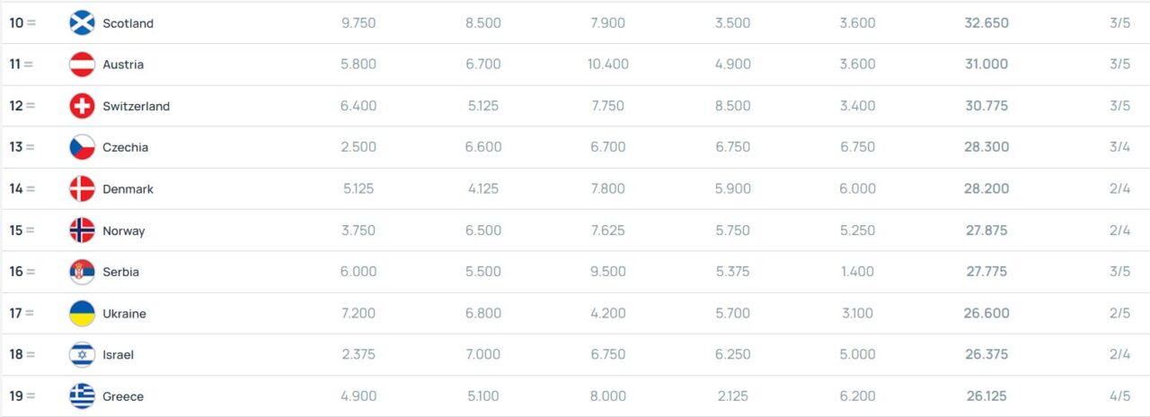Click rank number 17 for Ukraine

tap(16, 314)
